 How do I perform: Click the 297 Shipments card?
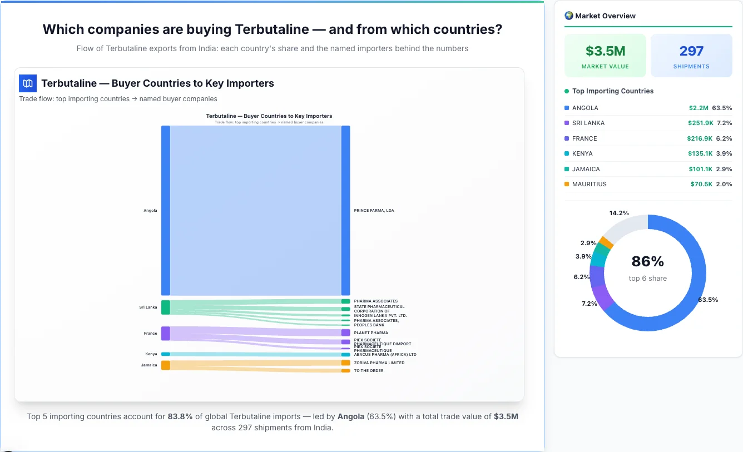(x=691, y=55)
